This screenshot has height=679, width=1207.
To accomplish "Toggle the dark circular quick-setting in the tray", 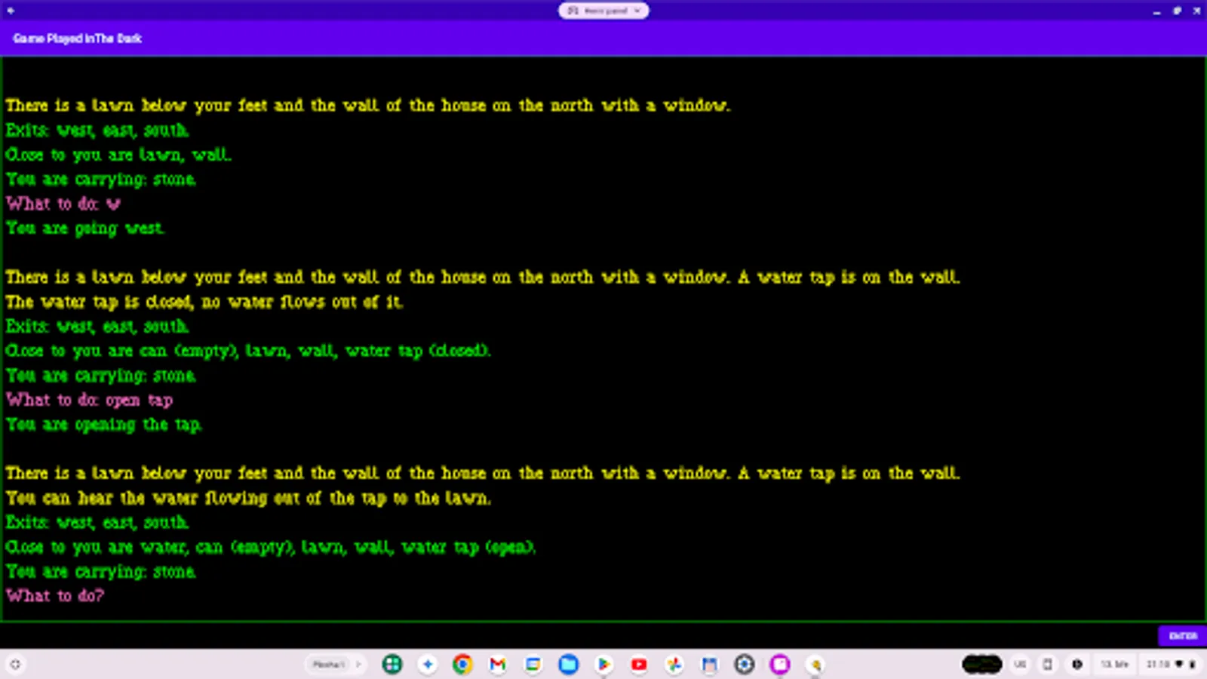I will coord(1076,665).
